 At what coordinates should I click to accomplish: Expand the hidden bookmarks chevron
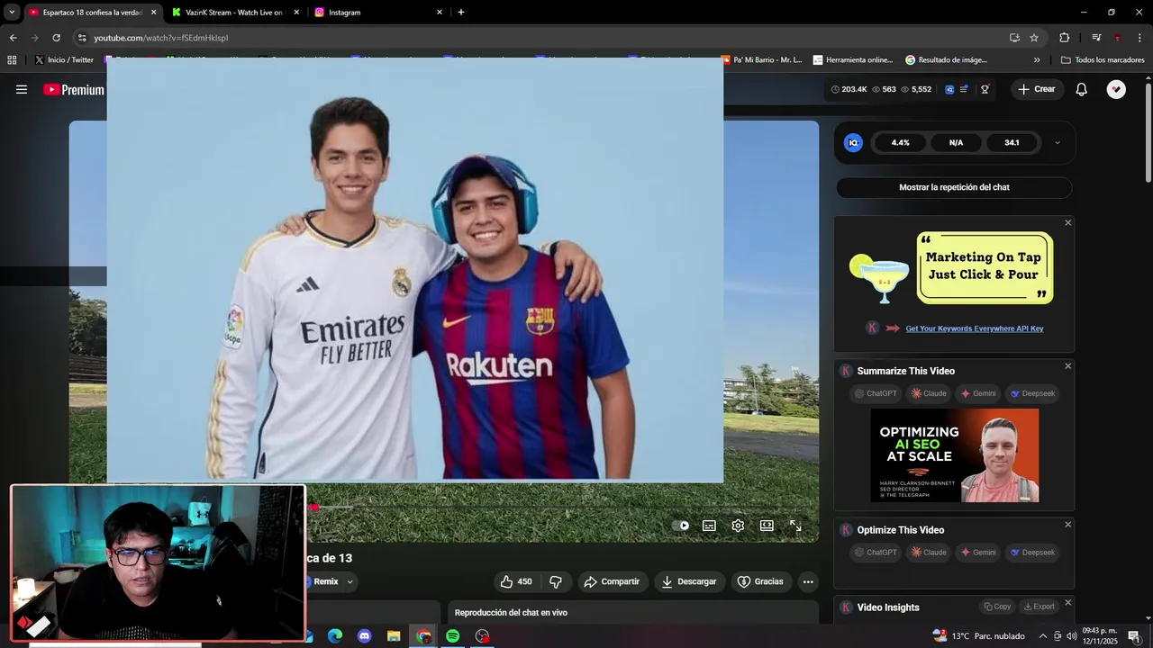[1037, 60]
